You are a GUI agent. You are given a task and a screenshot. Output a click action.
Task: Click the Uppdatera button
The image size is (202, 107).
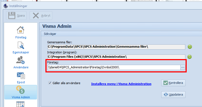(x=173, y=94)
